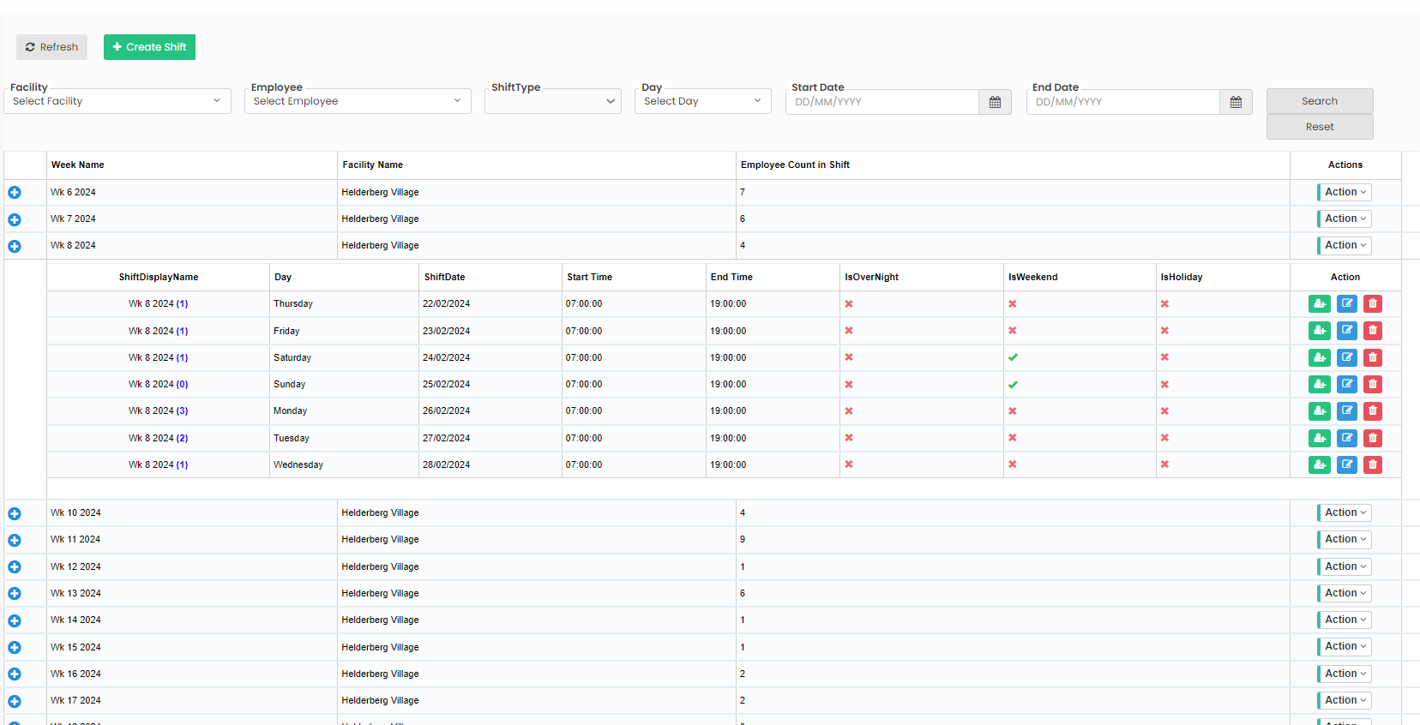Assign employee to the Tuesday 27/02/2024 shift
The width and height of the screenshot is (1420, 725).
point(1319,438)
